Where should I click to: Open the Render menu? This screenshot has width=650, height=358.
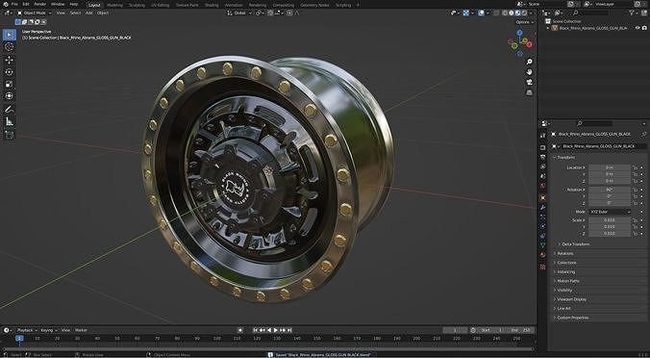pos(40,4)
